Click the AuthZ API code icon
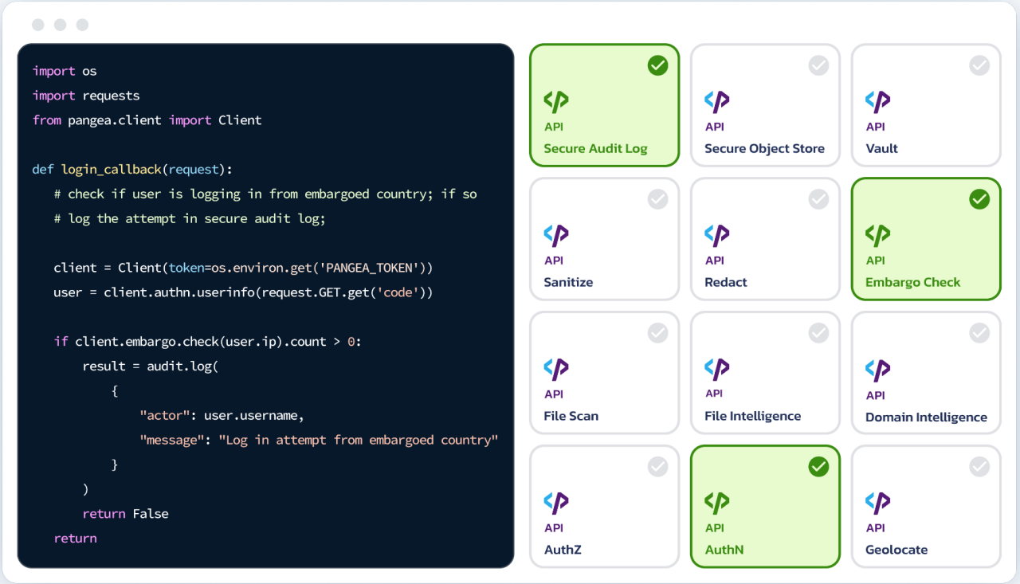This screenshot has width=1020, height=584. click(x=556, y=503)
